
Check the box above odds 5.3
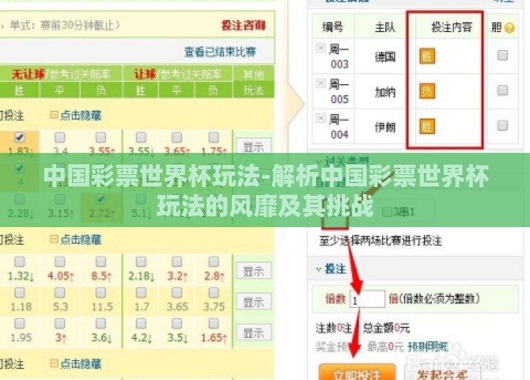pos(60,292)
